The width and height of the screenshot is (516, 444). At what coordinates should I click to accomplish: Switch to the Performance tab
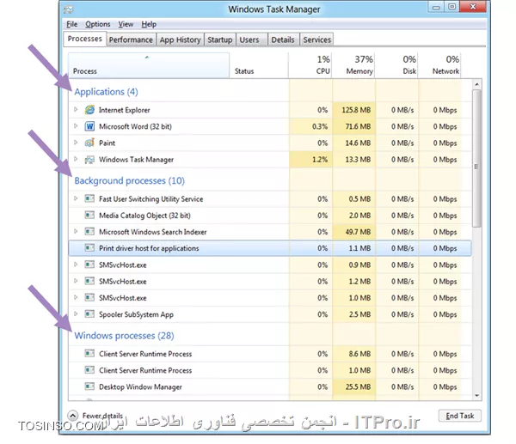131,40
